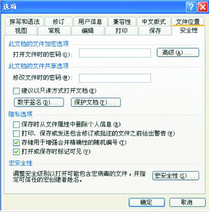Switch to the 视图 tab
This screenshot has width=209, height=212.
[x=21, y=31]
